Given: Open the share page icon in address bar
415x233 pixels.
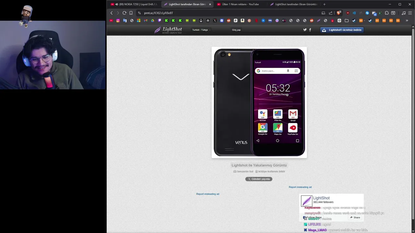Looking at the screenshot, I should coord(331,13).
